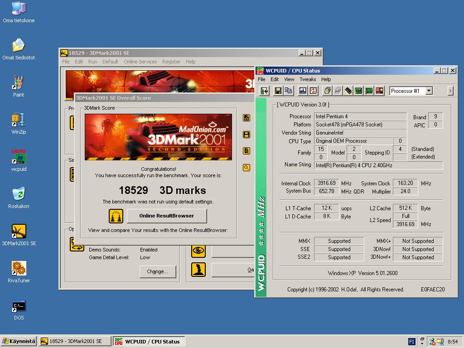Open the Tweaks menu in WCPUID
Image resolution: width=464 pixels, height=348 pixels.
click(x=308, y=79)
